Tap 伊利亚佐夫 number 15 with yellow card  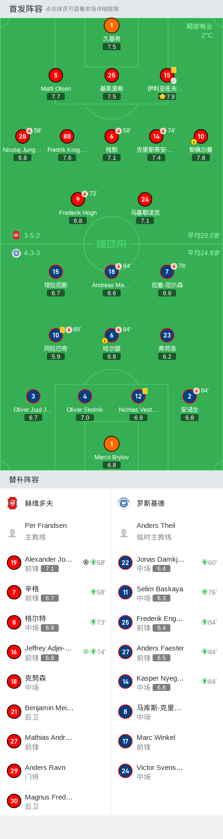point(167,75)
